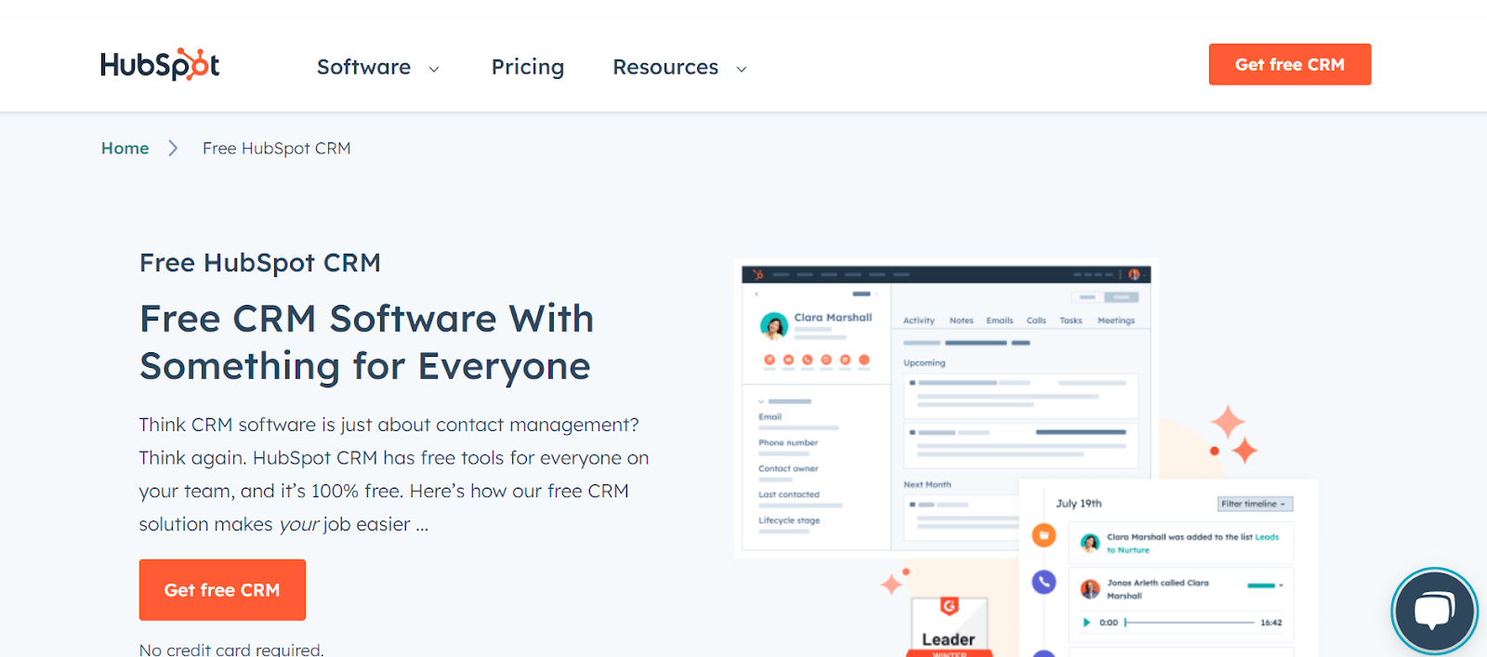This screenshot has height=657, width=1487.
Task: Click the Clara Marshall name in mockup
Action: pyautogui.click(x=833, y=318)
